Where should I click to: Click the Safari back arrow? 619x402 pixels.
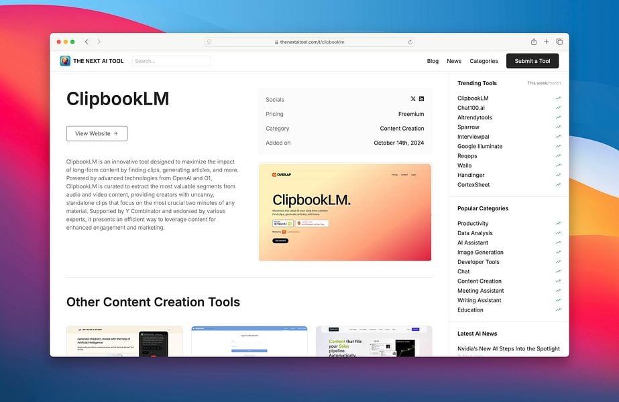pyautogui.click(x=87, y=42)
